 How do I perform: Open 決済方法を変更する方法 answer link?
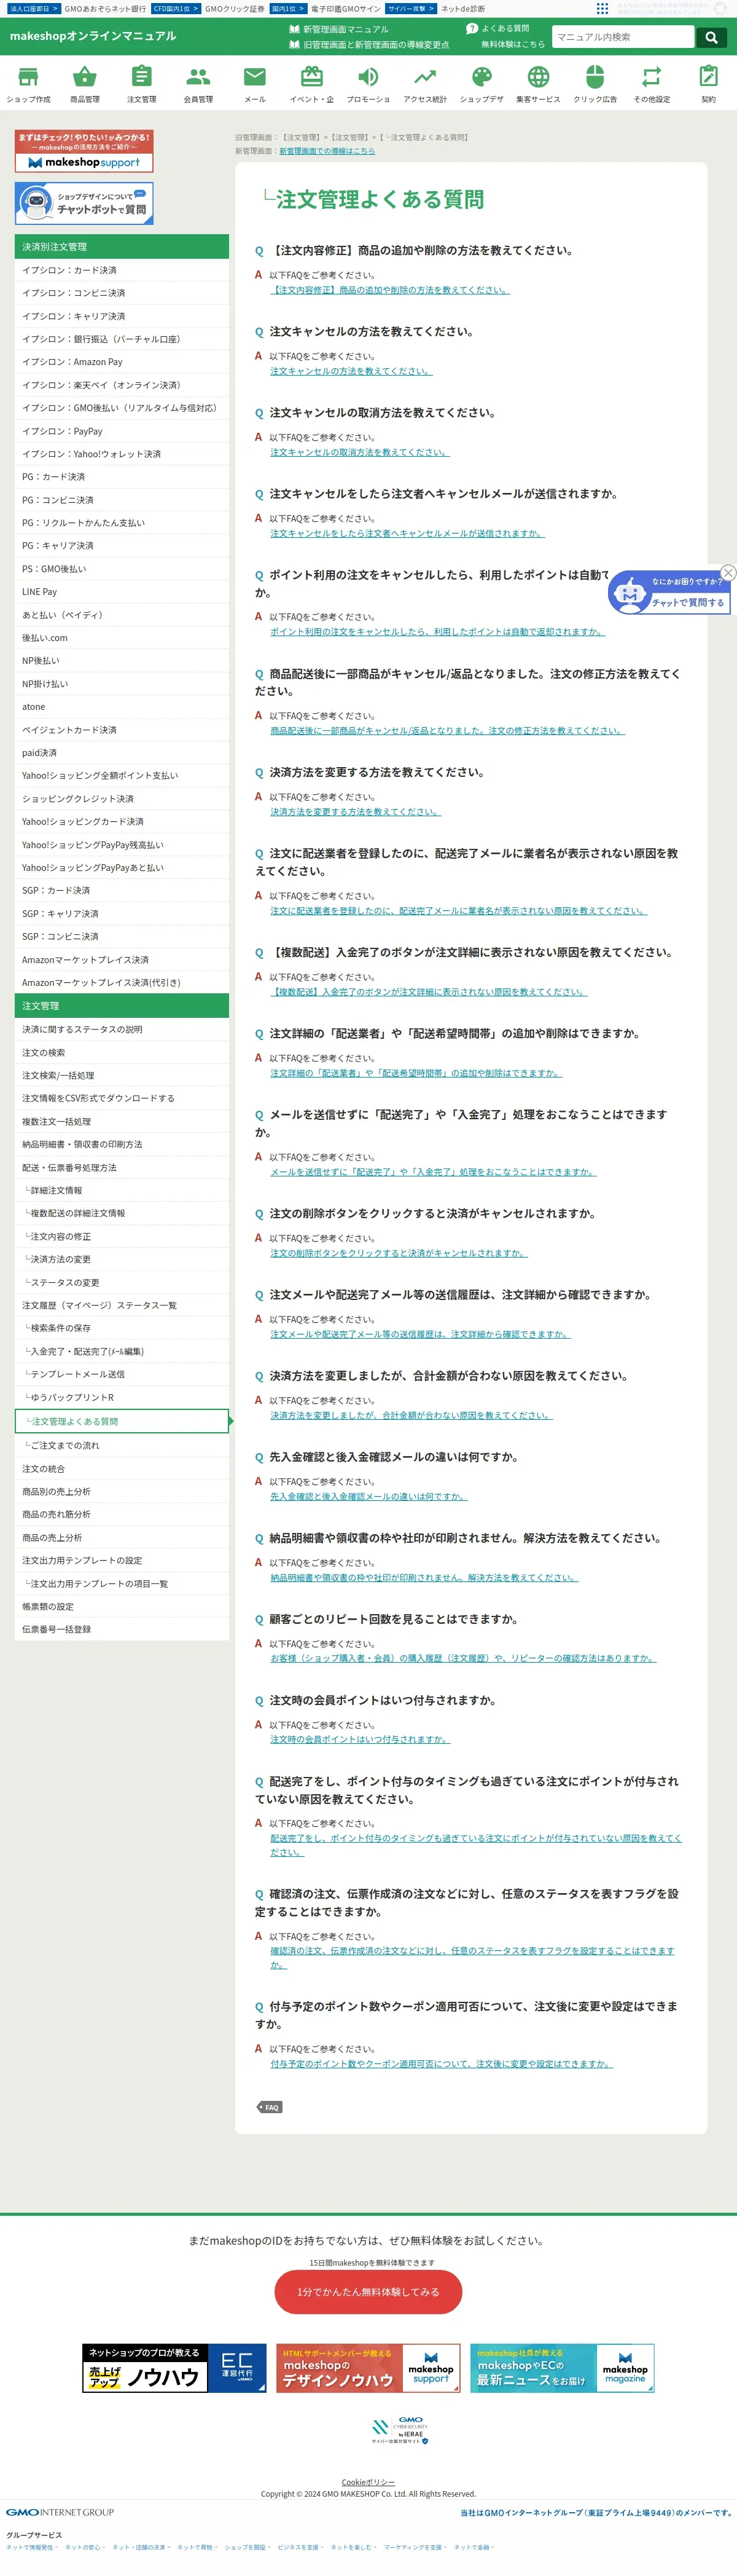click(x=356, y=812)
